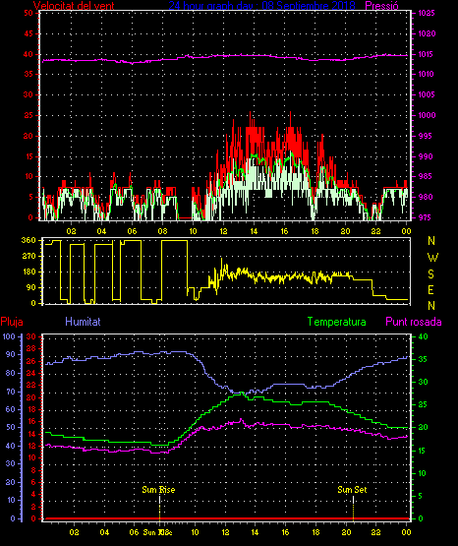Image resolution: width=458 pixels, height=546 pixels.
Task: Click the "20" hour label under the temperature chart
Action: (346, 532)
